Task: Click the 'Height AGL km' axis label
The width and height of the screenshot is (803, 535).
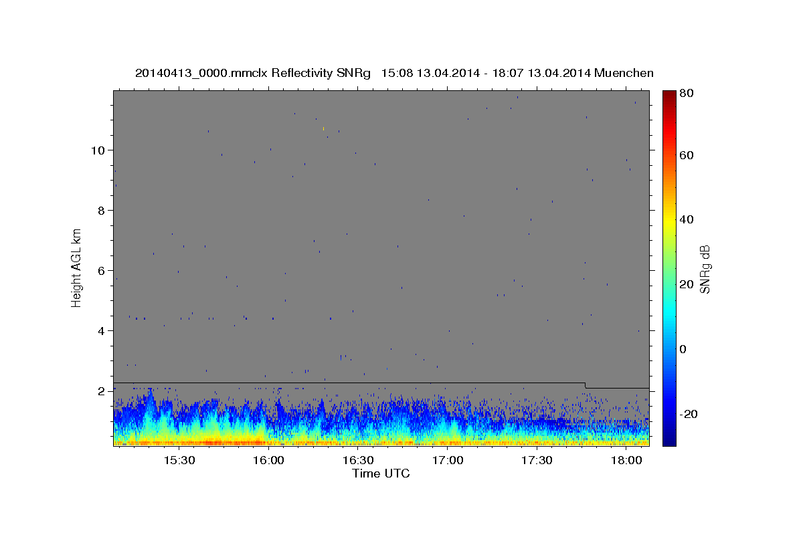Action: coord(76,268)
